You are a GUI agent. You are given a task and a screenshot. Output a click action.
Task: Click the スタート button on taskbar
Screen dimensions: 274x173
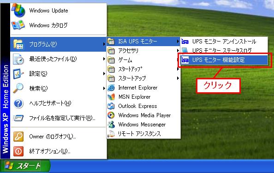coord(25,166)
